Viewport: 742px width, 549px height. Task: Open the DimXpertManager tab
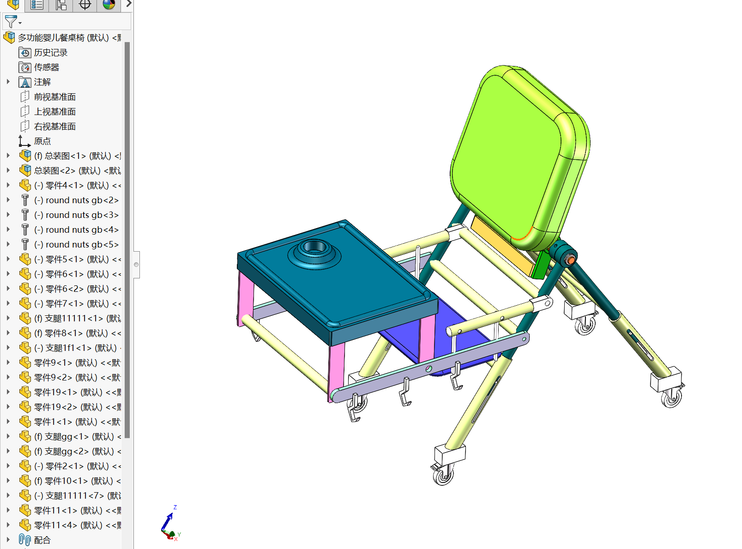click(85, 5)
